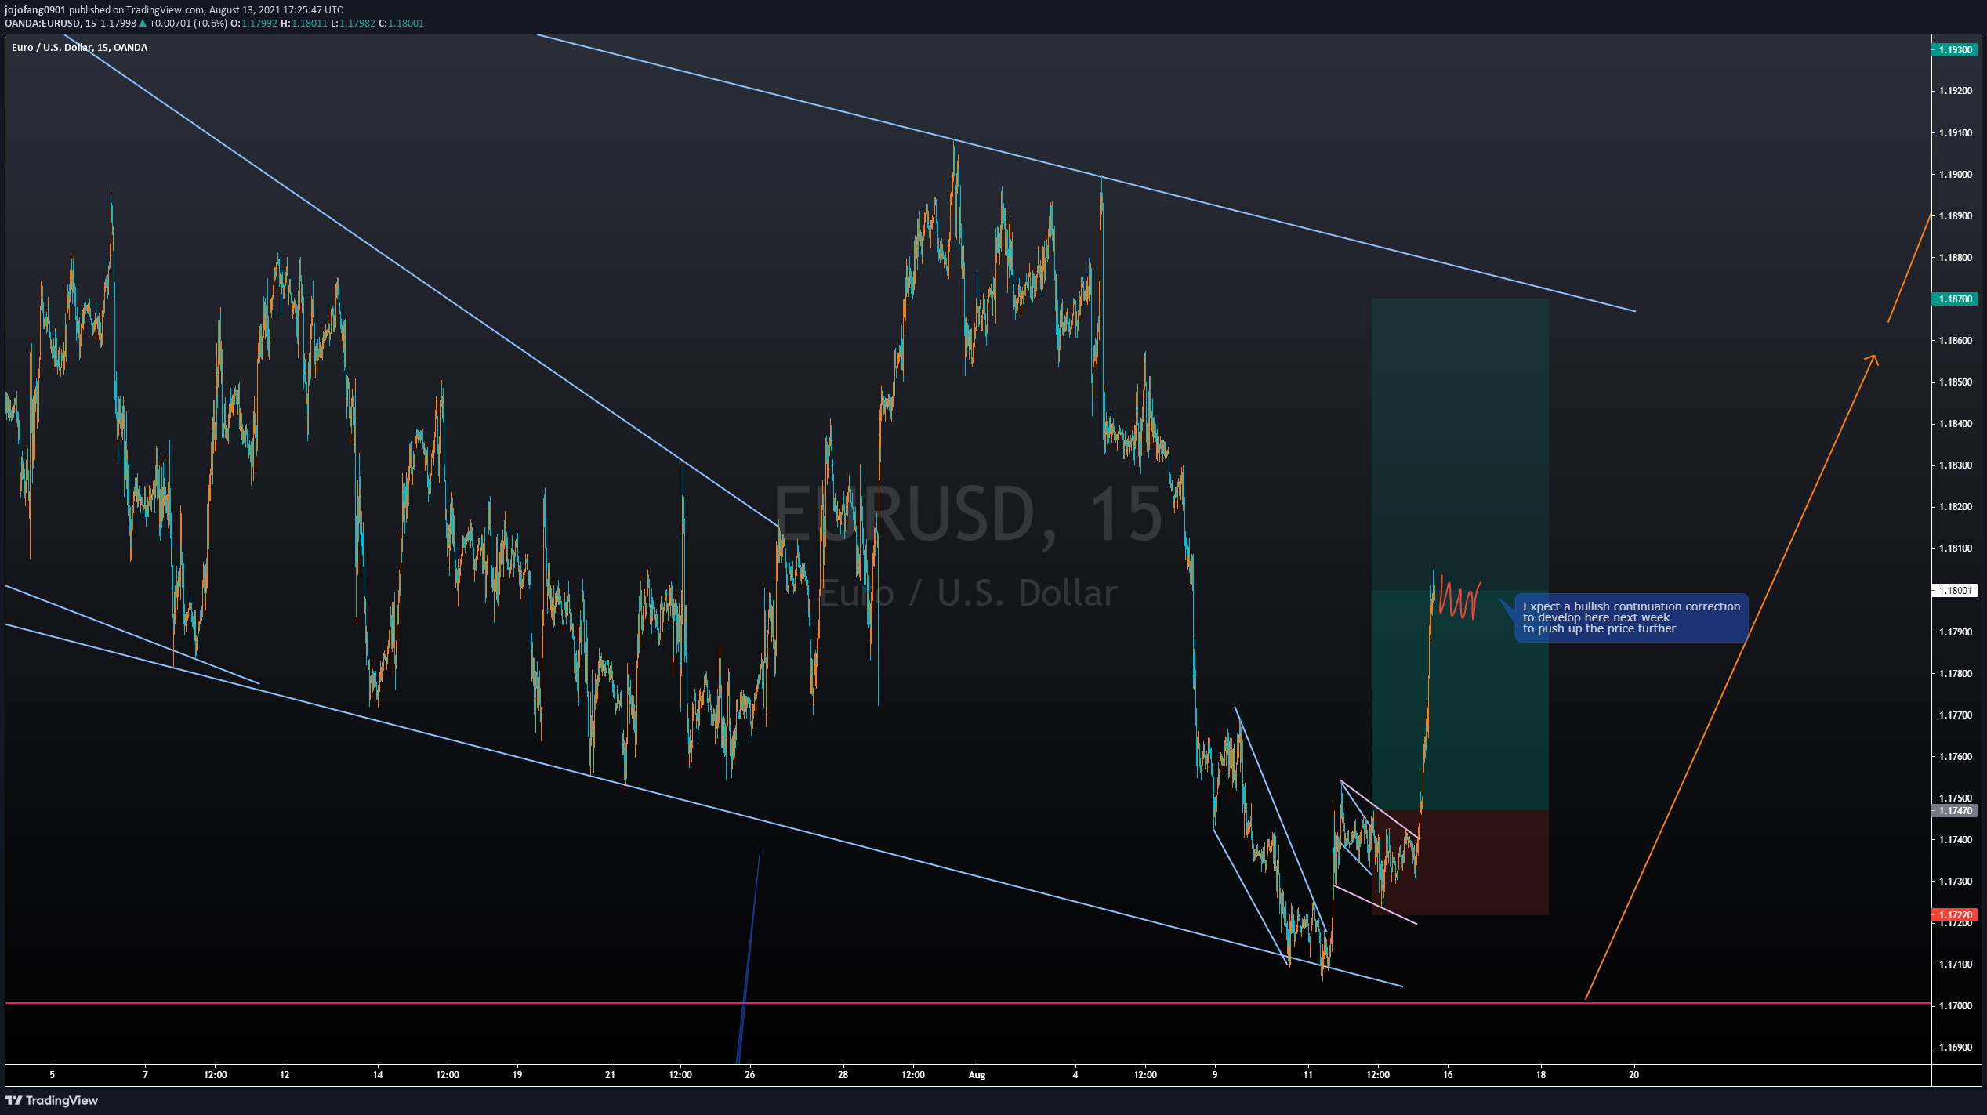
Task: Click the open value O:1.17992
Action: (x=254, y=23)
